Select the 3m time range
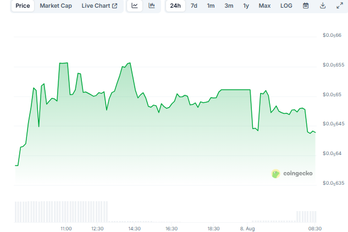 pyautogui.click(x=229, y=5)
